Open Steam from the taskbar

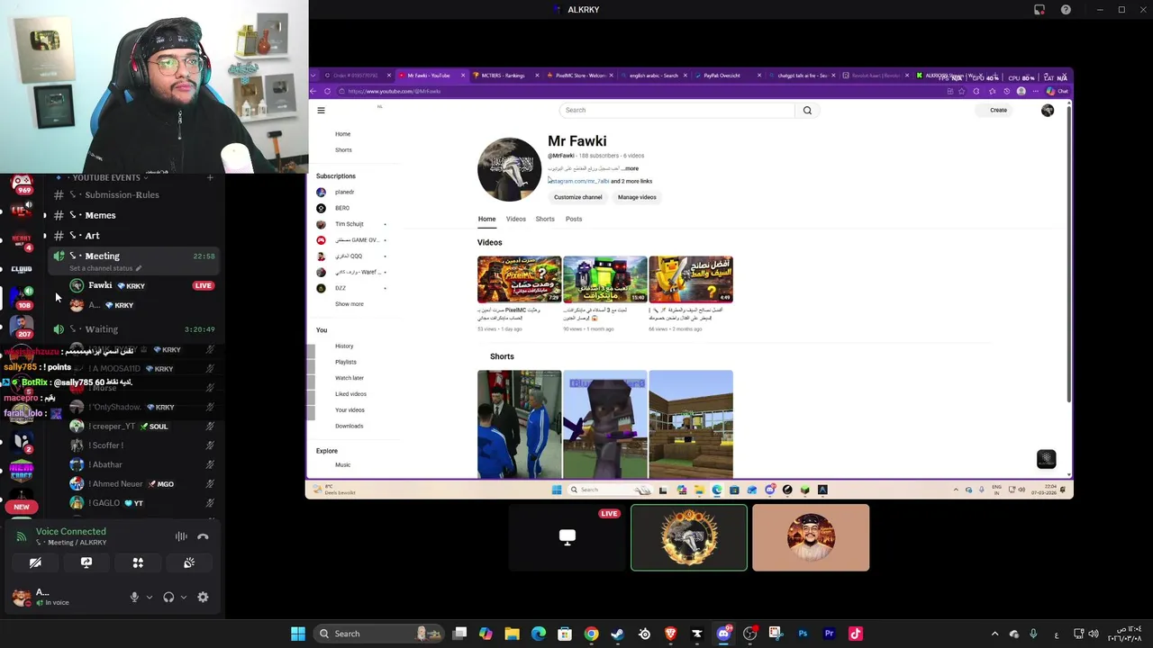pos(617,634)
